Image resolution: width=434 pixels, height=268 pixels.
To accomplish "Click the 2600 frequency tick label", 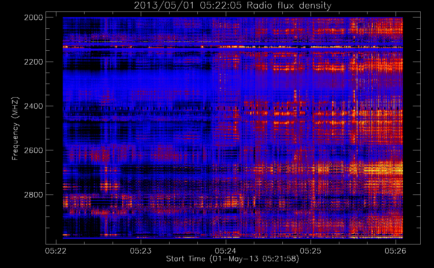I will click(34, 150).
